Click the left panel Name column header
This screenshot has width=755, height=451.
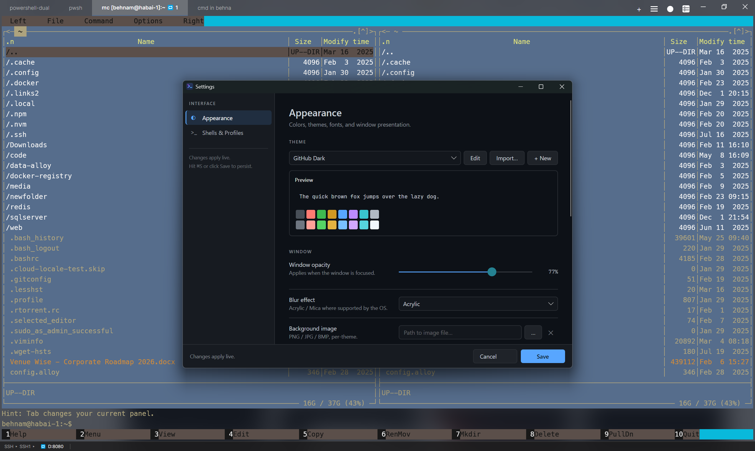(x=146, y=42)
